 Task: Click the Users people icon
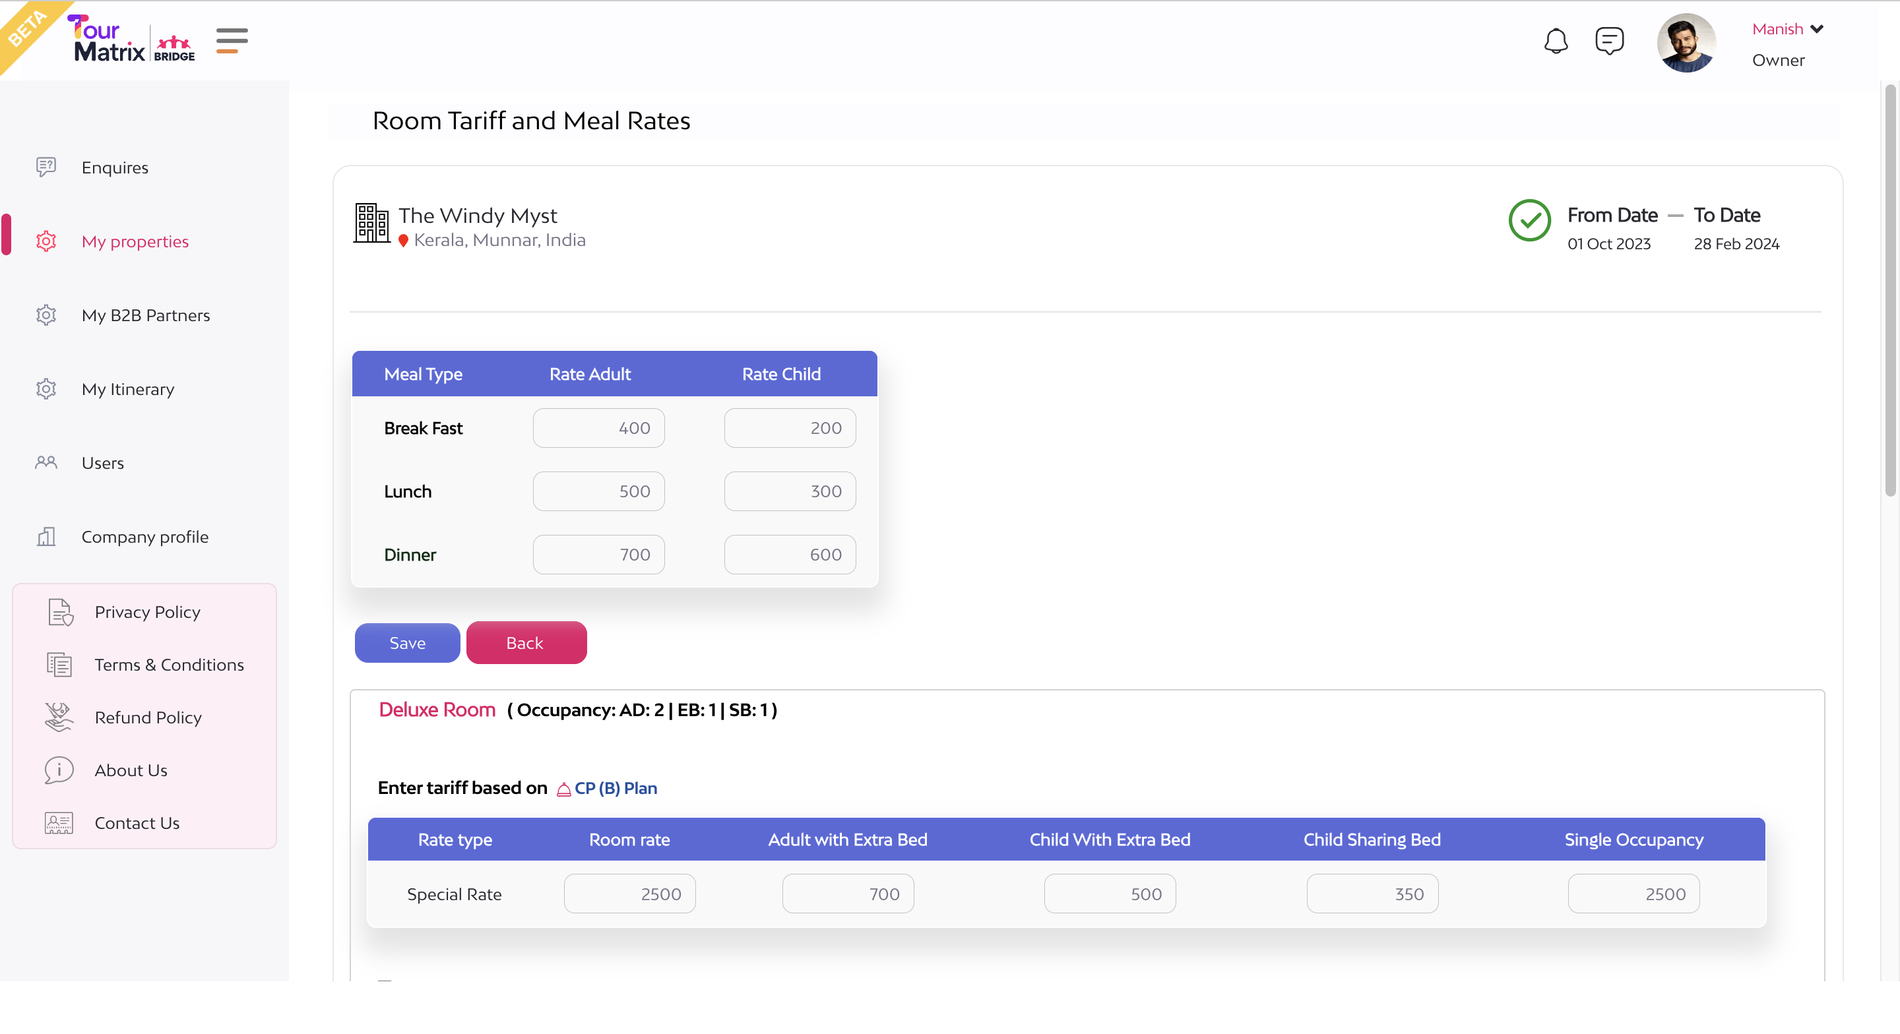(46, 462)
